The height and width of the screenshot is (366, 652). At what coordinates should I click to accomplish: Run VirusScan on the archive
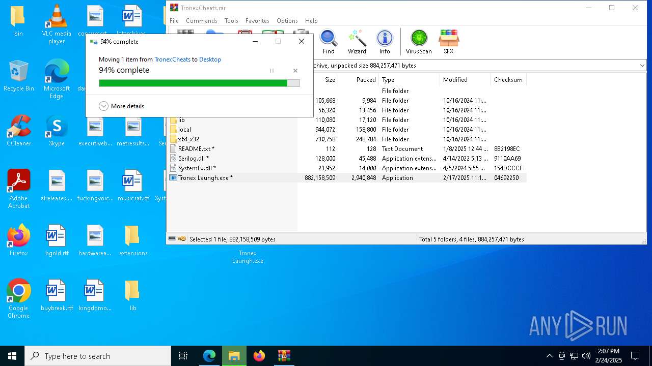click(419, 42)
